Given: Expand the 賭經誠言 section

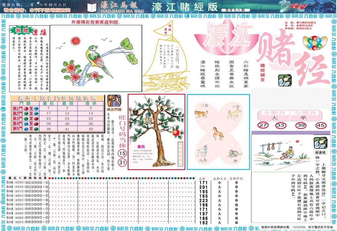Looking at the screenshot, I should coord(262,72).
